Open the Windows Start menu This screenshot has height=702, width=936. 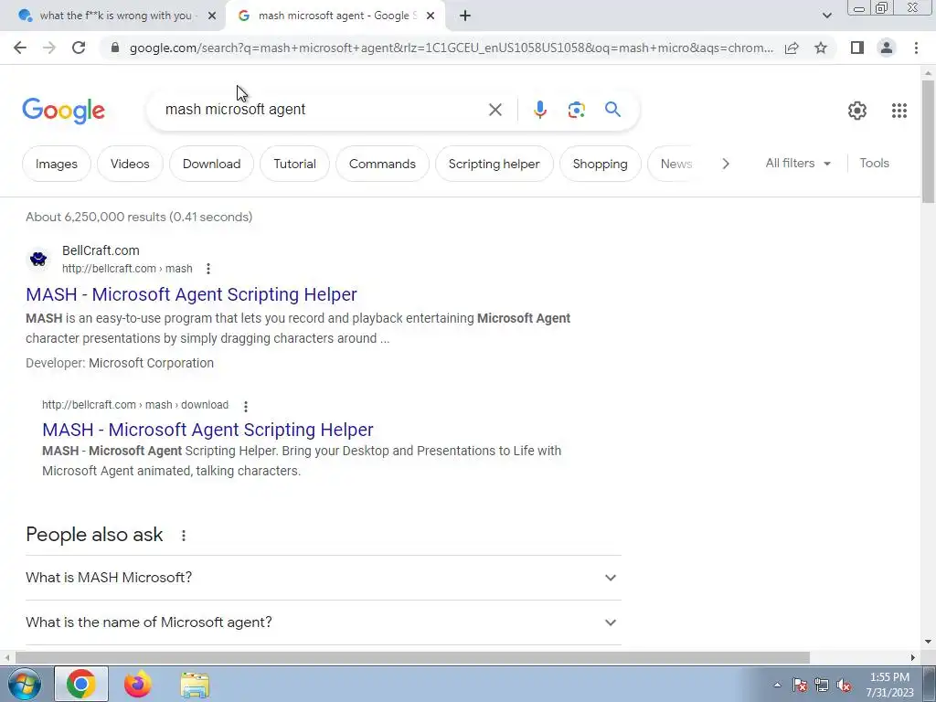(x=24, y=684)
